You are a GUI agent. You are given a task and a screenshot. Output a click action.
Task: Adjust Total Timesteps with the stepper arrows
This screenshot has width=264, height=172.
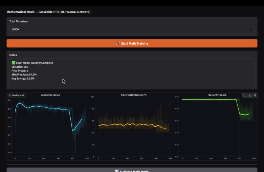[251, 29]
